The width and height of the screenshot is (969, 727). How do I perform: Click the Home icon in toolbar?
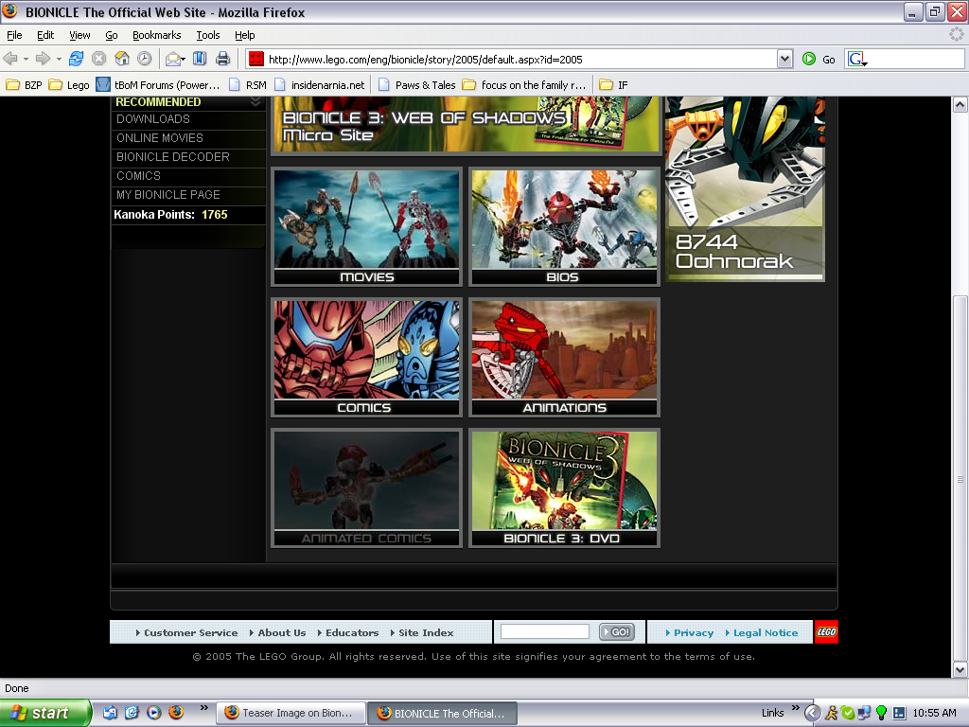(122, 59)
